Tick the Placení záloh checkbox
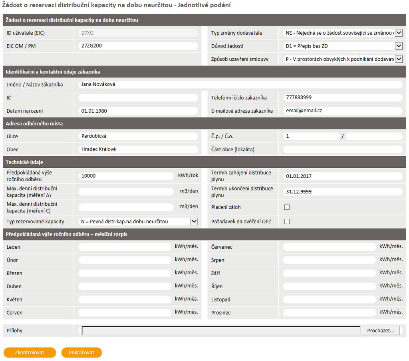The width and height of the screenshot is (409, 361). [287, 207]
